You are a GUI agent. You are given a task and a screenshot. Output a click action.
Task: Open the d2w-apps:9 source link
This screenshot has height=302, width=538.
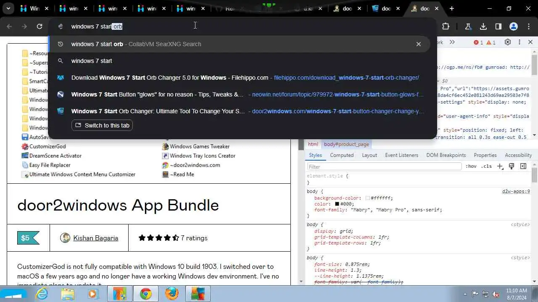coord(516,191)
